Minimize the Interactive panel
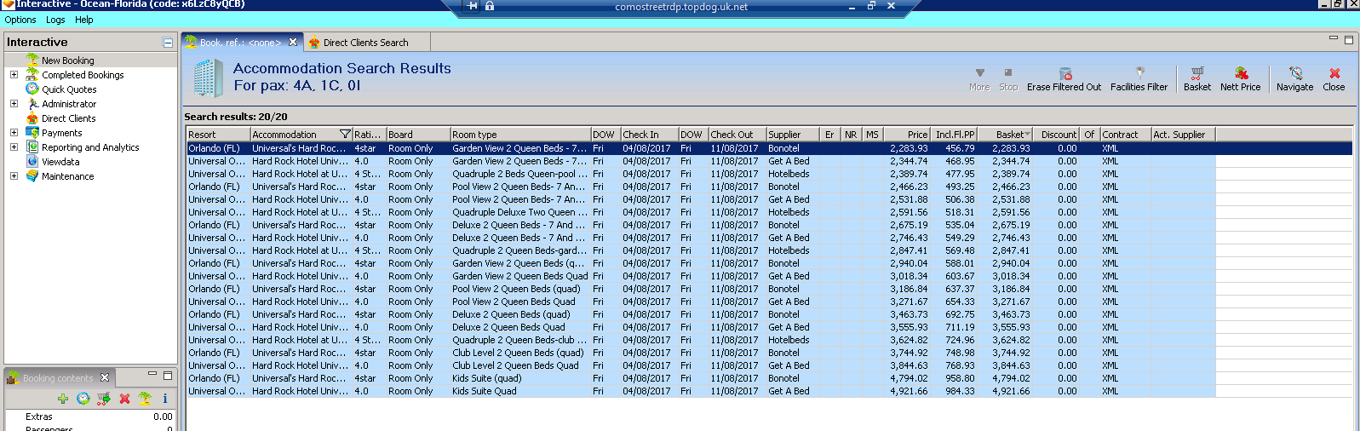The image size is (1360, 431). pyautogui.click(x=168, y=42)
